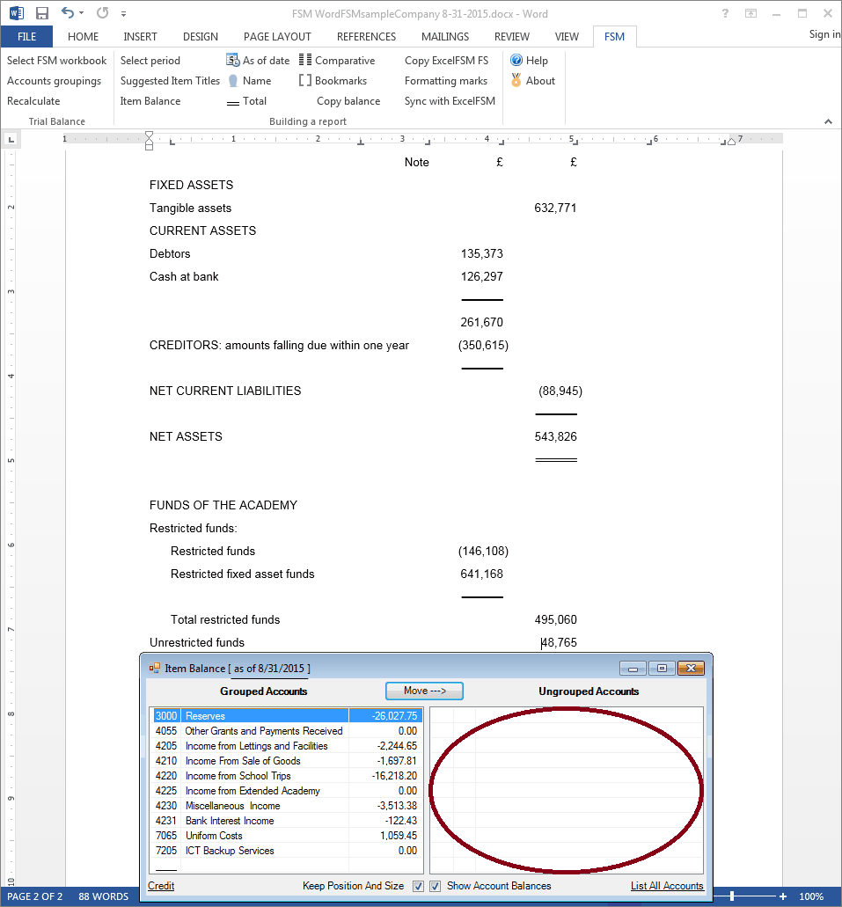The width and height of the screenshot is (842, 907).
Task: Save the document with the floppy disk icon
Action: (x=41, y=12)
